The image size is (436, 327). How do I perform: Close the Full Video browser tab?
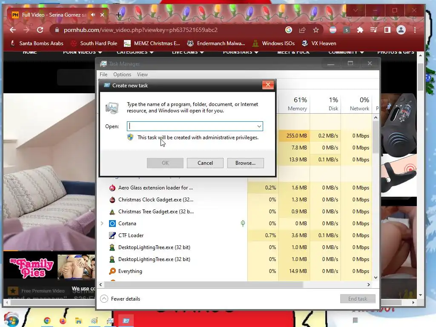(x=102, y=15)
